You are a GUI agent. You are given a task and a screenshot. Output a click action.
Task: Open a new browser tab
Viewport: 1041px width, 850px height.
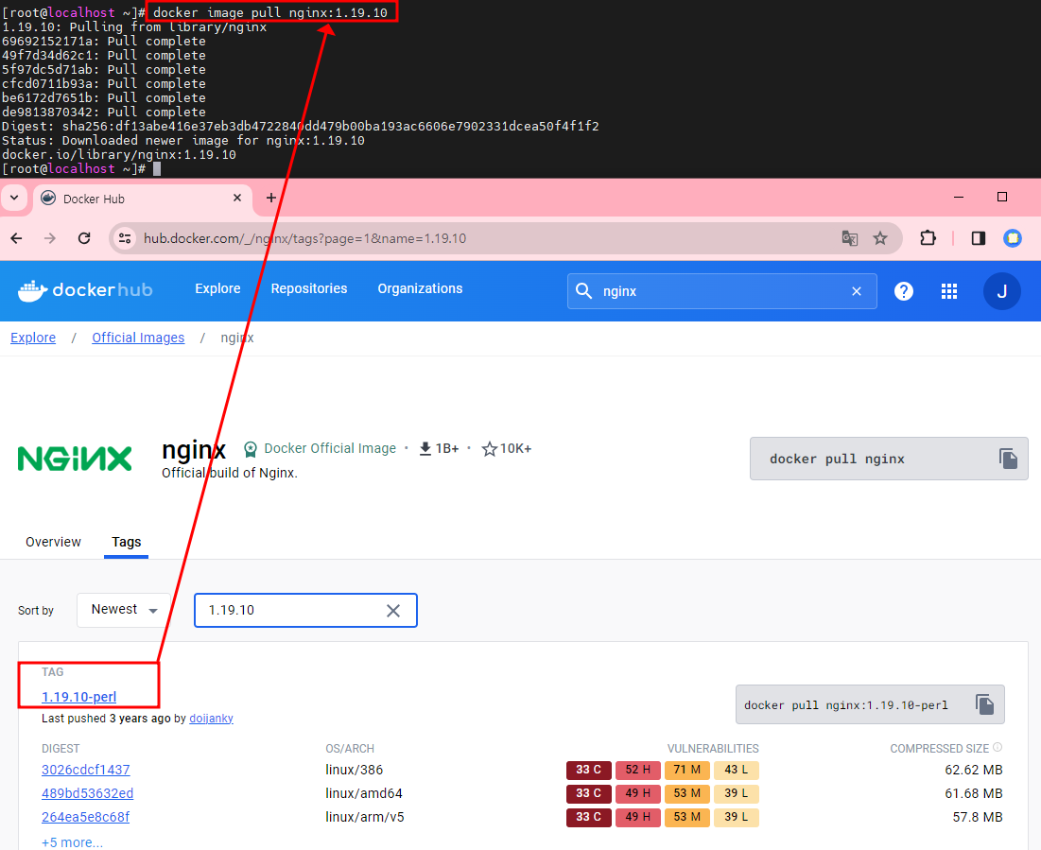tap(270, 198)
